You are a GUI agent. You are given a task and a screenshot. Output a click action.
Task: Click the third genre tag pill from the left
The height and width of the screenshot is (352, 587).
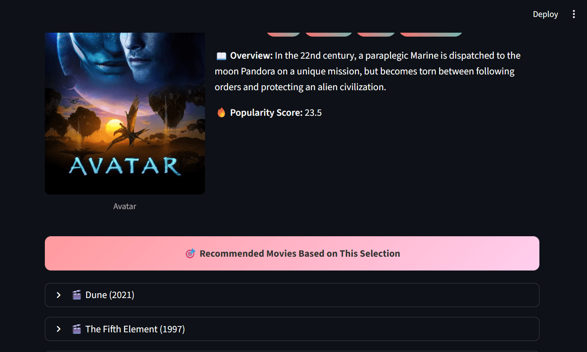(x=376, y=34)
